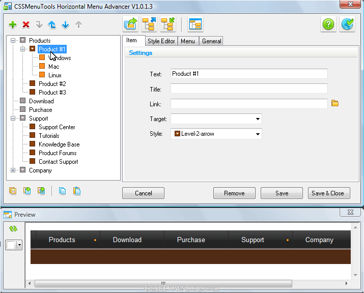Refresh the preview with green arrows icon
Viewport: 364px width, 293px height.
click(13, 229)
